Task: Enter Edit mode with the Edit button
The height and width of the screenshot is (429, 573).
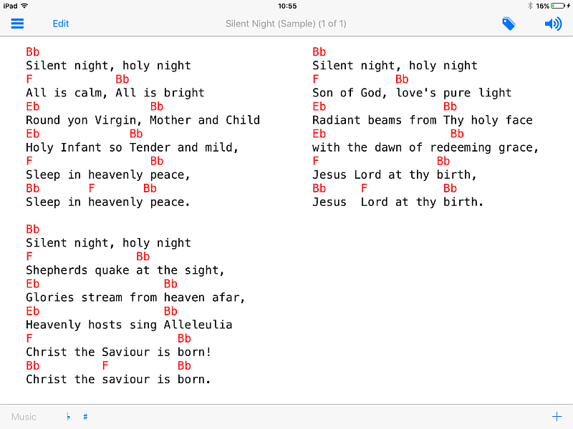Action: [x=60, y=24]
